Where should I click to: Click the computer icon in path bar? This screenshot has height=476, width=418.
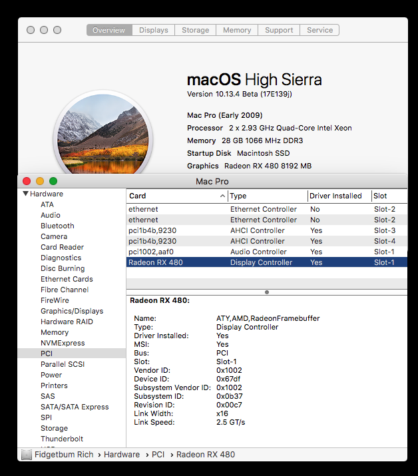coord(27,455)
